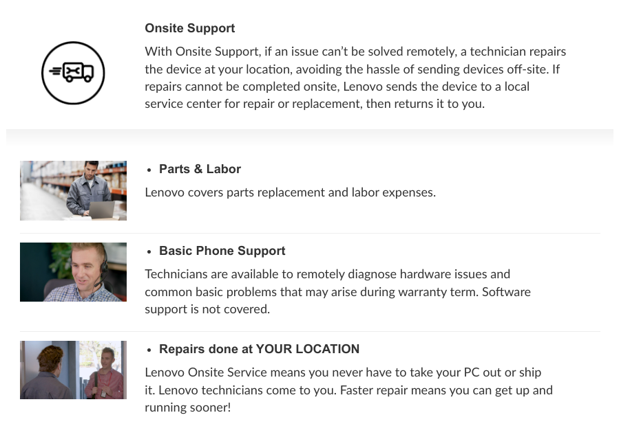The height and width of the screenshot is (437, 619).
Task: Click the remote hardware diagnosis description text
Action: click(x=337, y=291)
